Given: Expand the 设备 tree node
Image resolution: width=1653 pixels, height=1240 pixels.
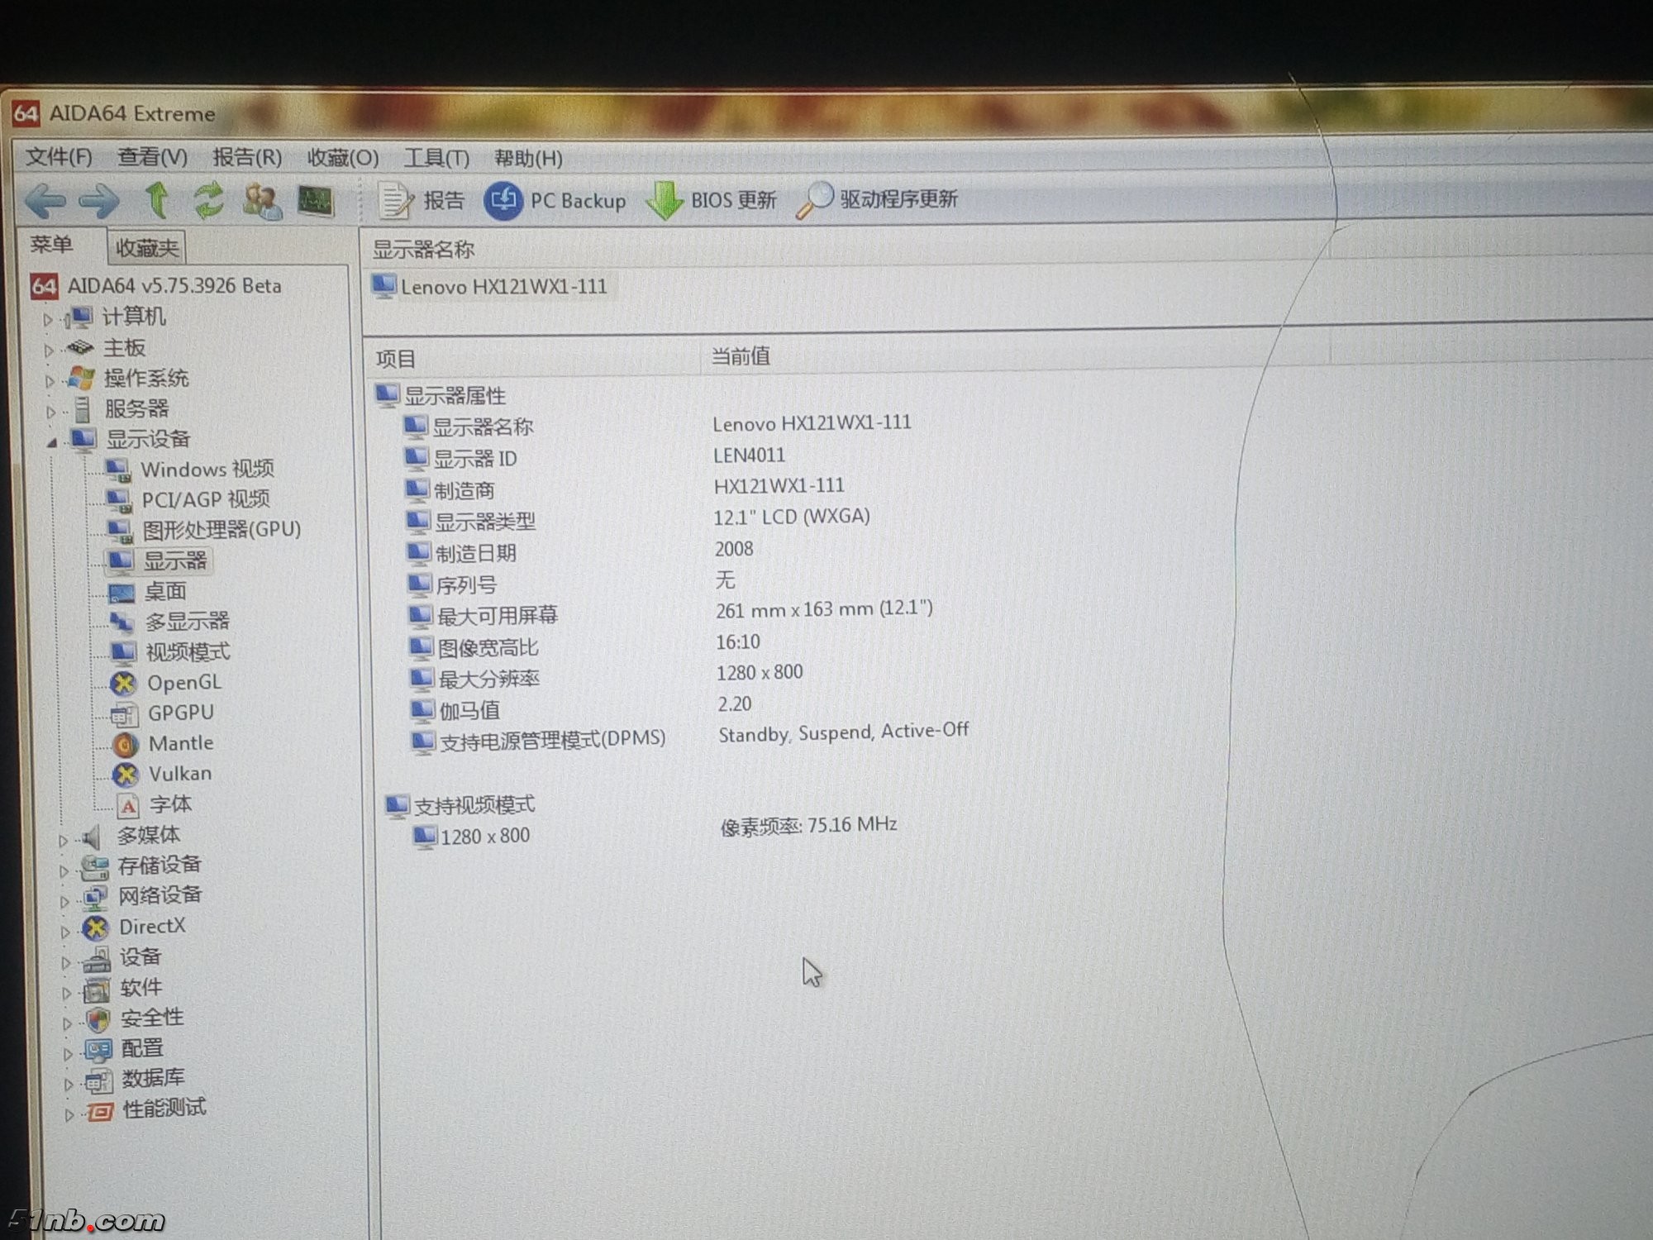Looking at the screenshot, I should point(66,962).
